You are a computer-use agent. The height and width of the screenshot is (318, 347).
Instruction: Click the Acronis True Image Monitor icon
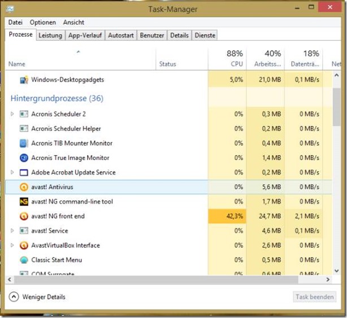tap(24, 158)
